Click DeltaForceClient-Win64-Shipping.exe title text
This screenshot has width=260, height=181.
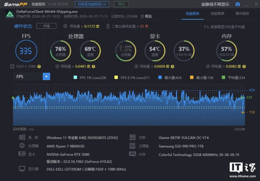pyautogui.click(x=47, y=12)
